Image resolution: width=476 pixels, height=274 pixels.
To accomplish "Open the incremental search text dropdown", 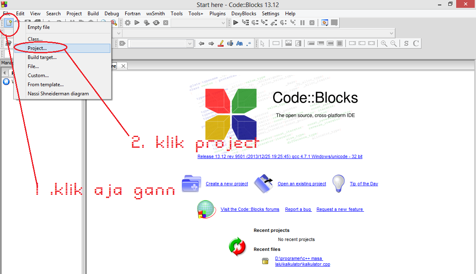I will tap(190, 44).
